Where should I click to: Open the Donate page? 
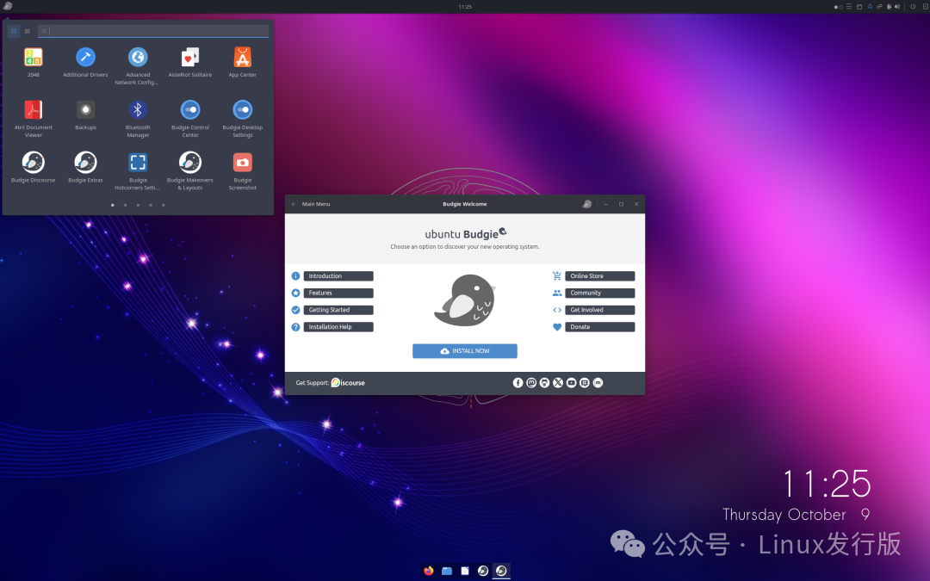tap(598, 326)
